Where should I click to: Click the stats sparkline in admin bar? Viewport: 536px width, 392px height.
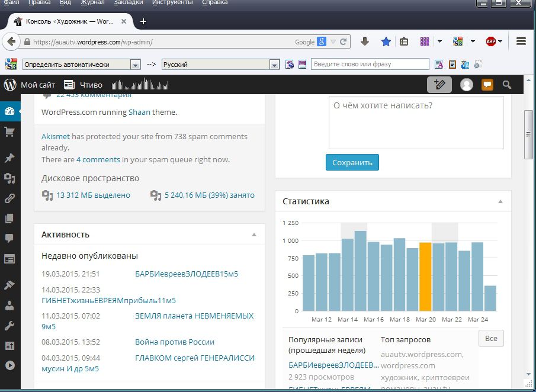pos(140,84)
